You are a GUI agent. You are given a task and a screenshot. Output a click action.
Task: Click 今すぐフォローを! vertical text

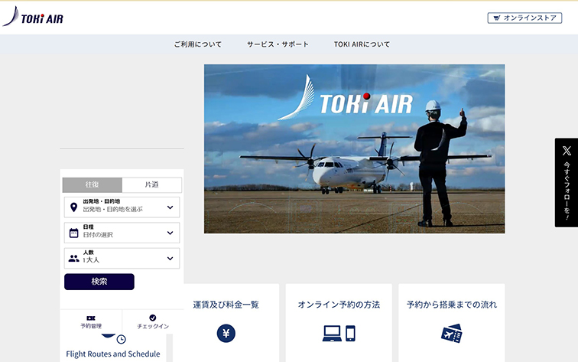pos(567,191)
